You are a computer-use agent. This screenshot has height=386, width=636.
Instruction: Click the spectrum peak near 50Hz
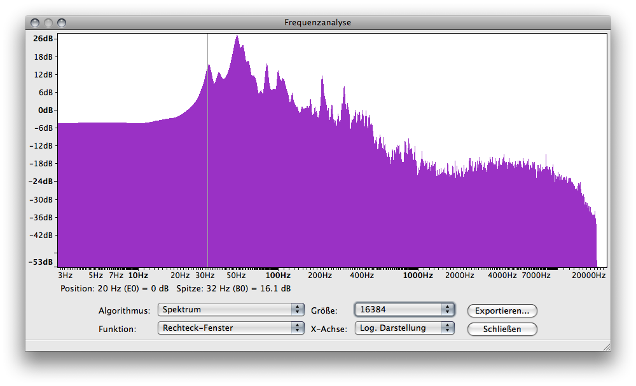pos(237,37)
